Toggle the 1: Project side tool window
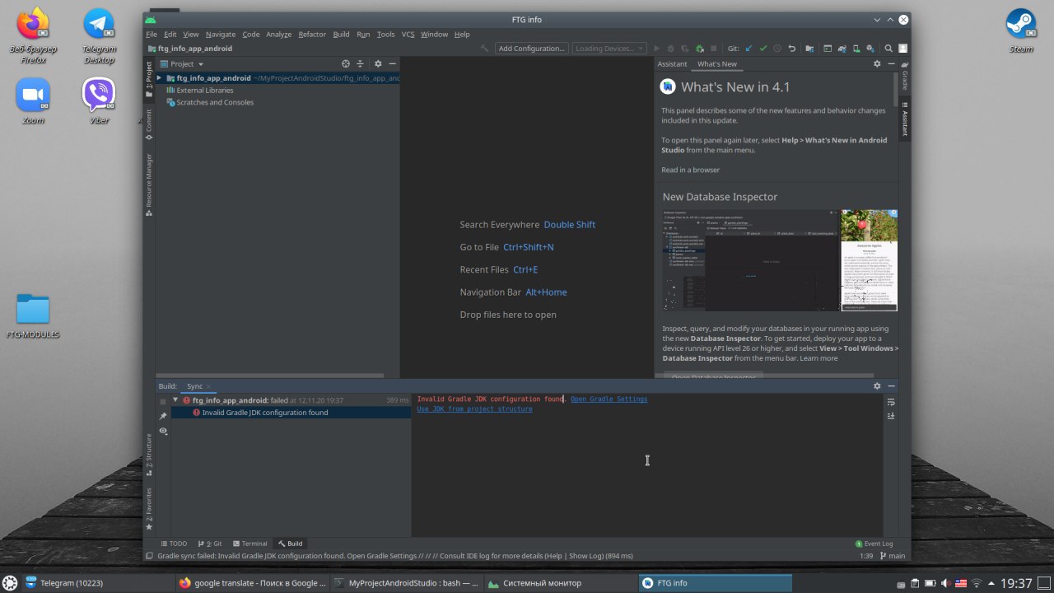Screen dimensions: 1054x593 click(x=149, y=80)
